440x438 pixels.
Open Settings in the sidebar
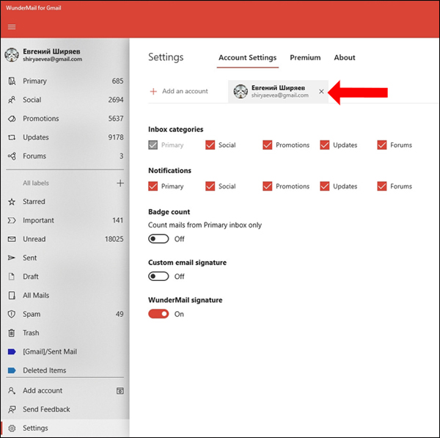[65, 428]
